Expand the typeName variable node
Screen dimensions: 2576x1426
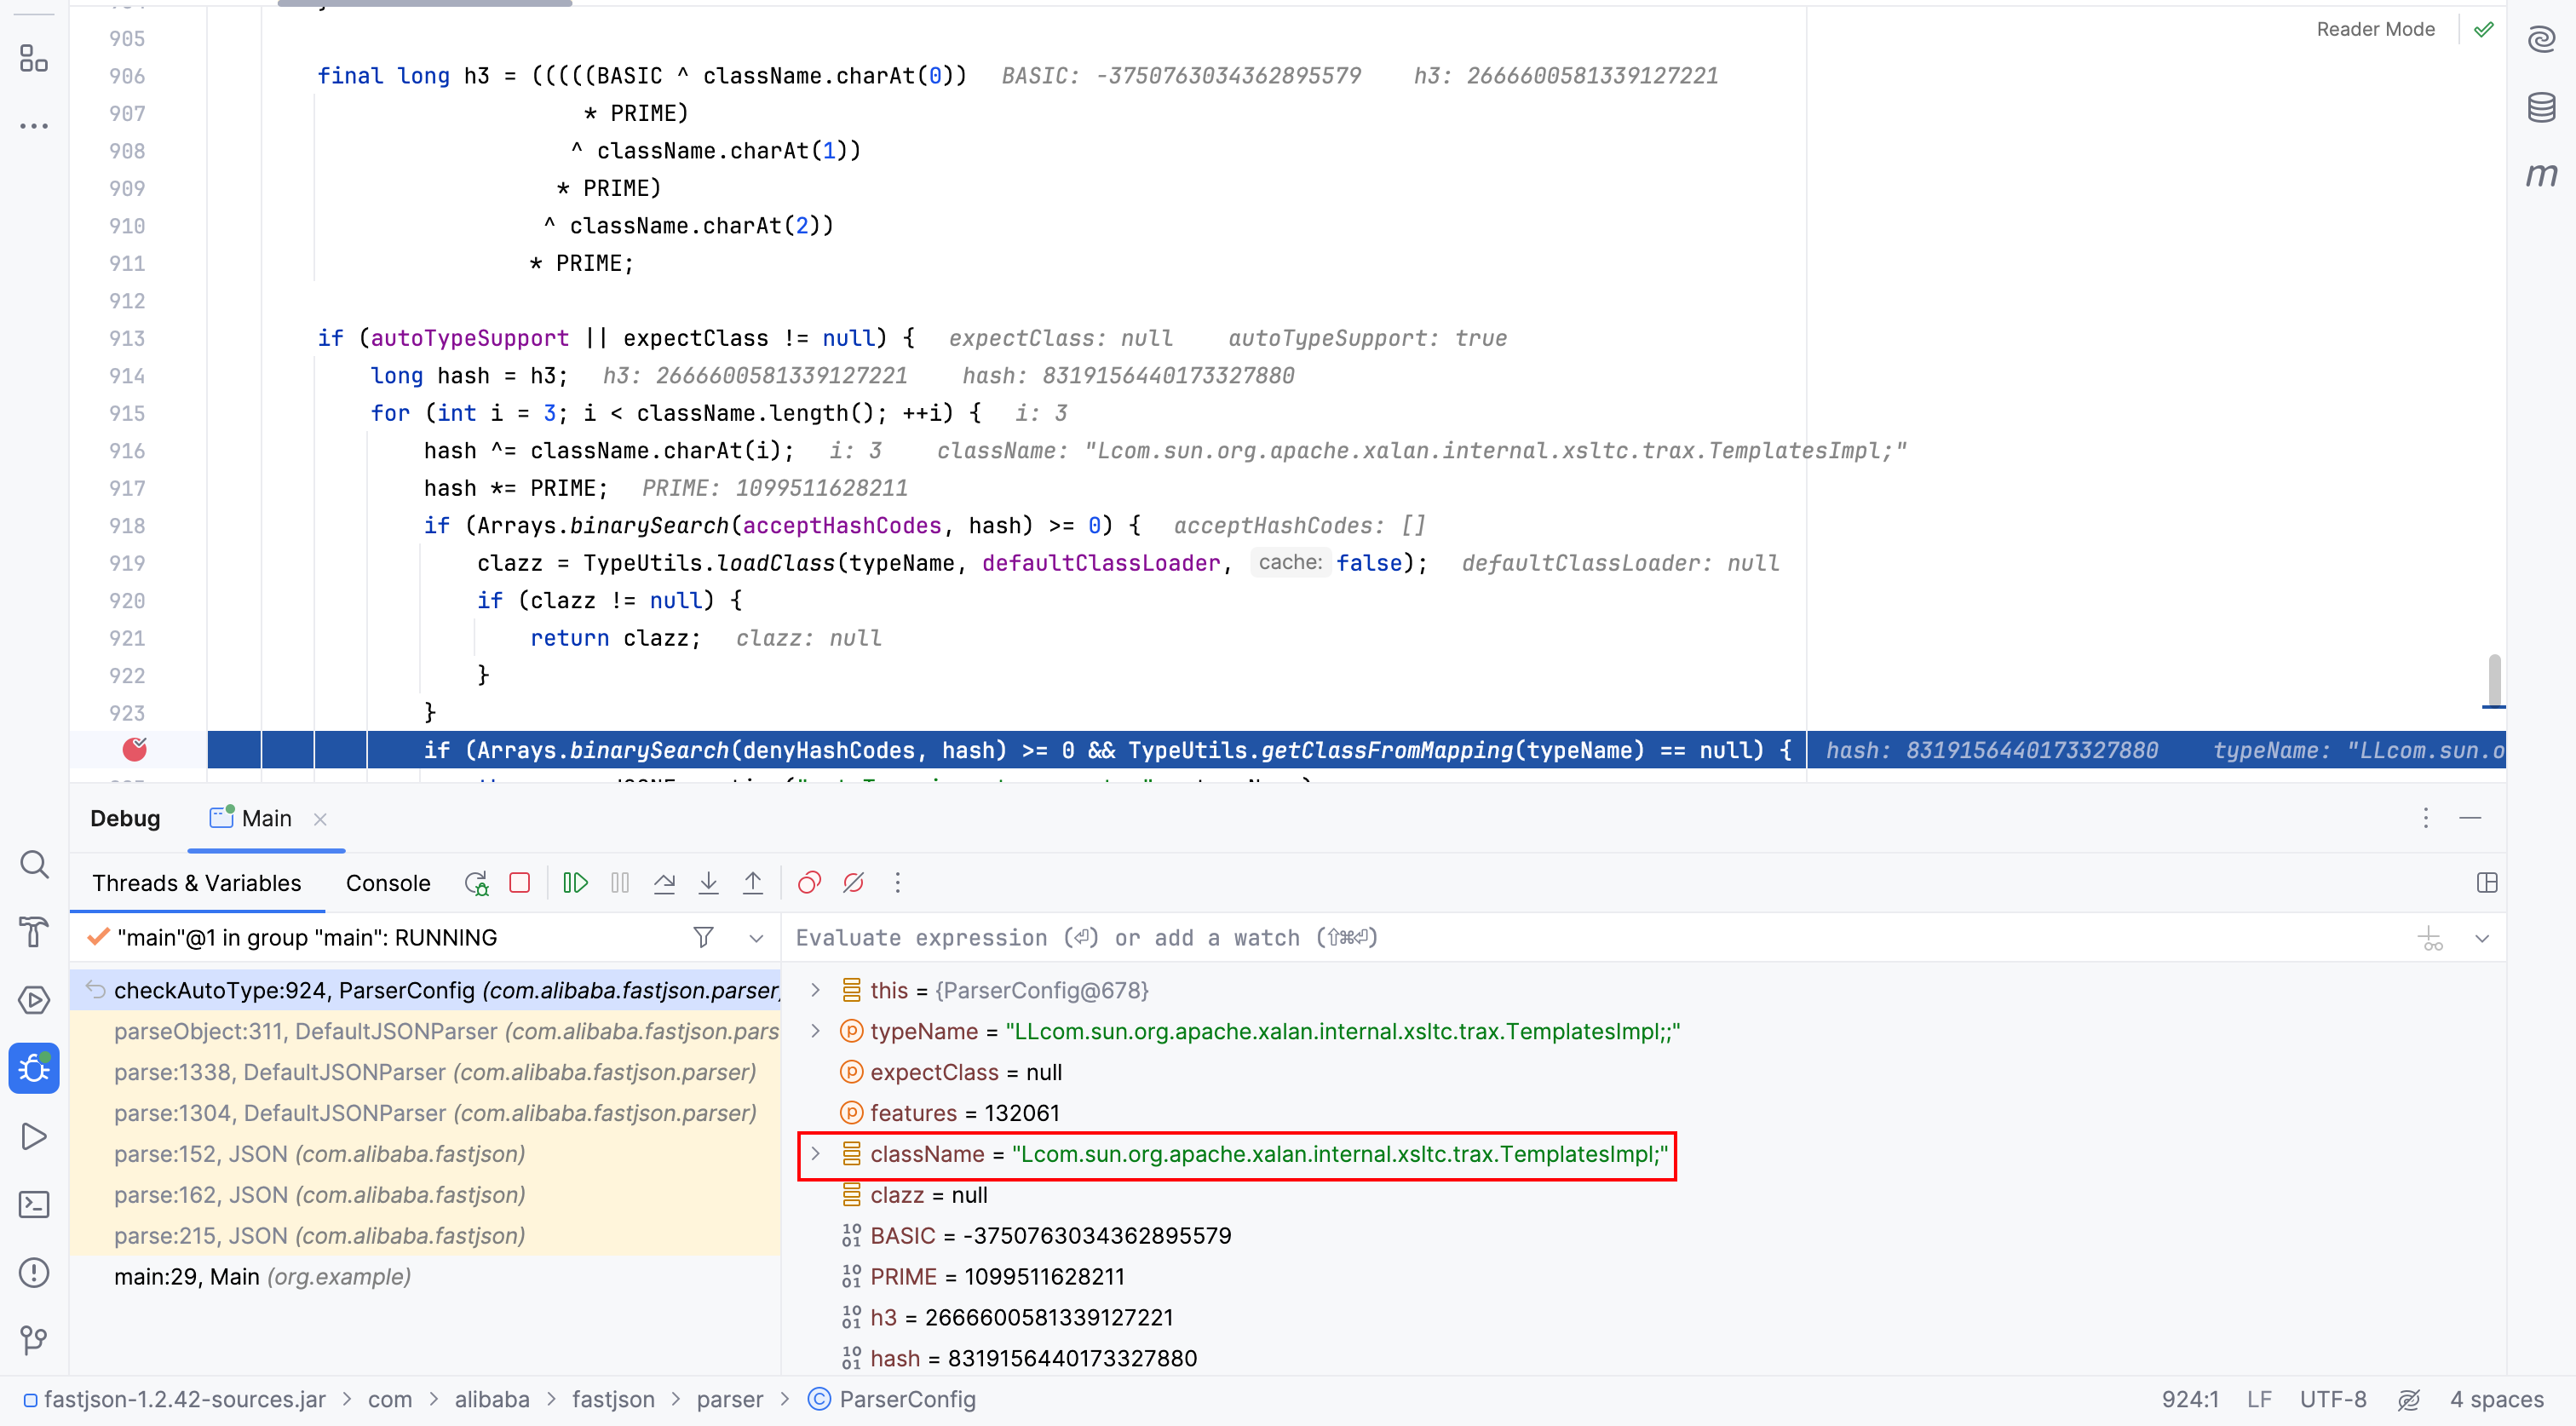pos(816,1031)
